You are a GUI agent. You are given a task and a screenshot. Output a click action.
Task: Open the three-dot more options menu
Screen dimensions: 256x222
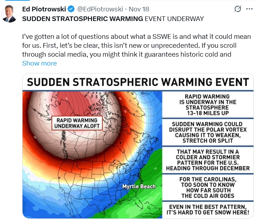coord(249,9)
